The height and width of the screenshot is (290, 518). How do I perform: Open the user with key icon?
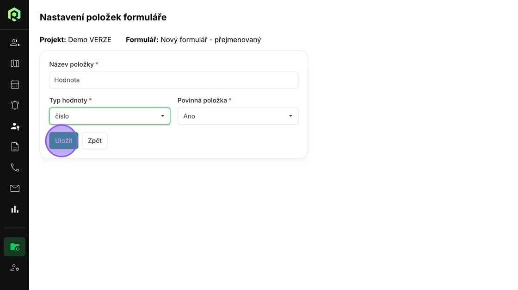[x=15, y=126]
